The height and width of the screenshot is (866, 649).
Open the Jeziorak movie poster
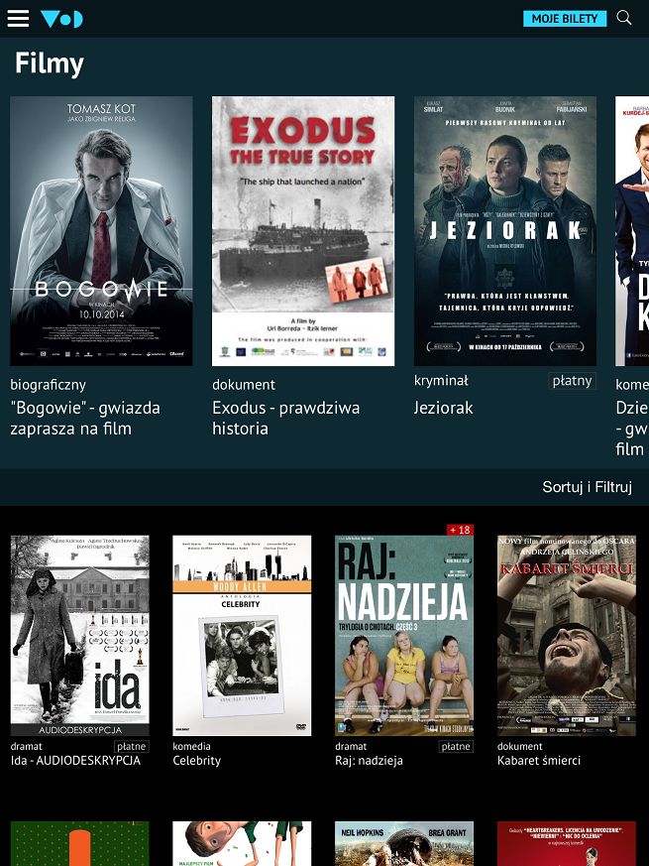505,231
